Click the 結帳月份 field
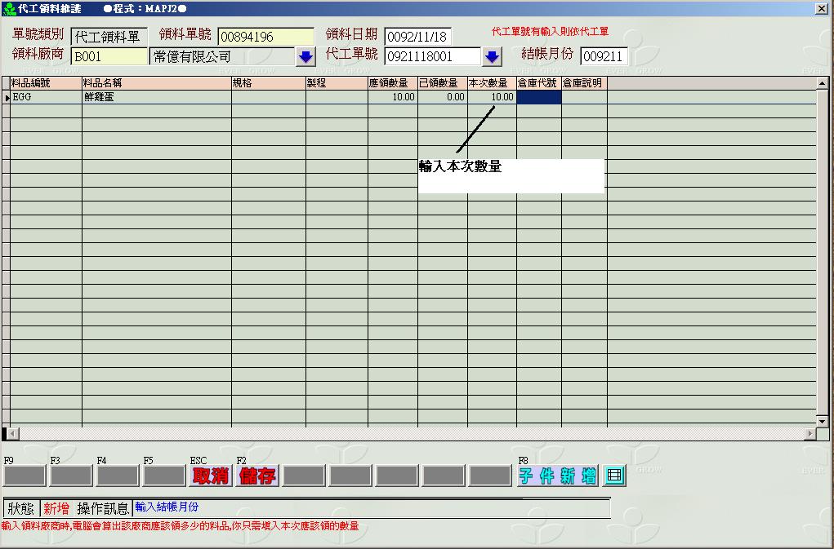Viewport: 834px width, 549px height. pos(603,57)
